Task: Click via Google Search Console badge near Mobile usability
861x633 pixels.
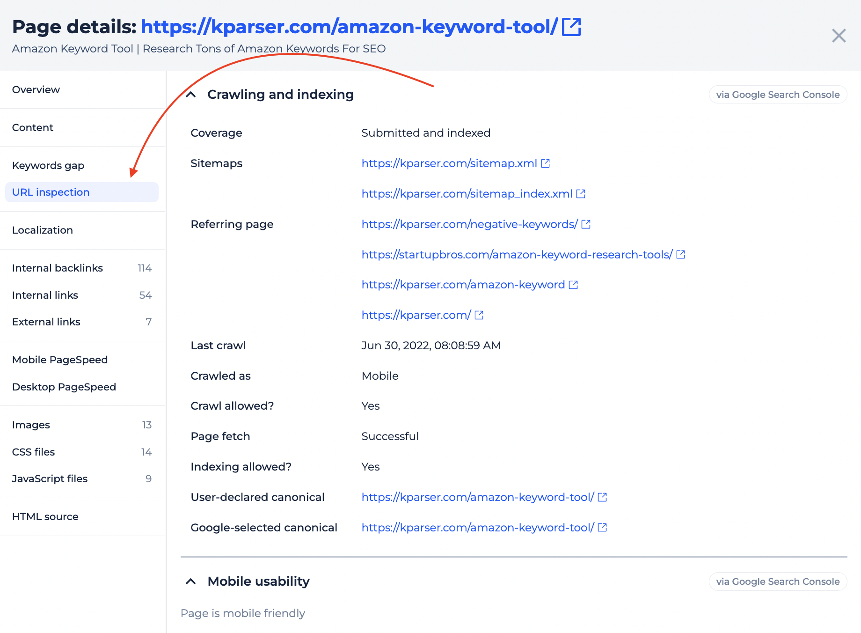Action: [x=778, y=581]
